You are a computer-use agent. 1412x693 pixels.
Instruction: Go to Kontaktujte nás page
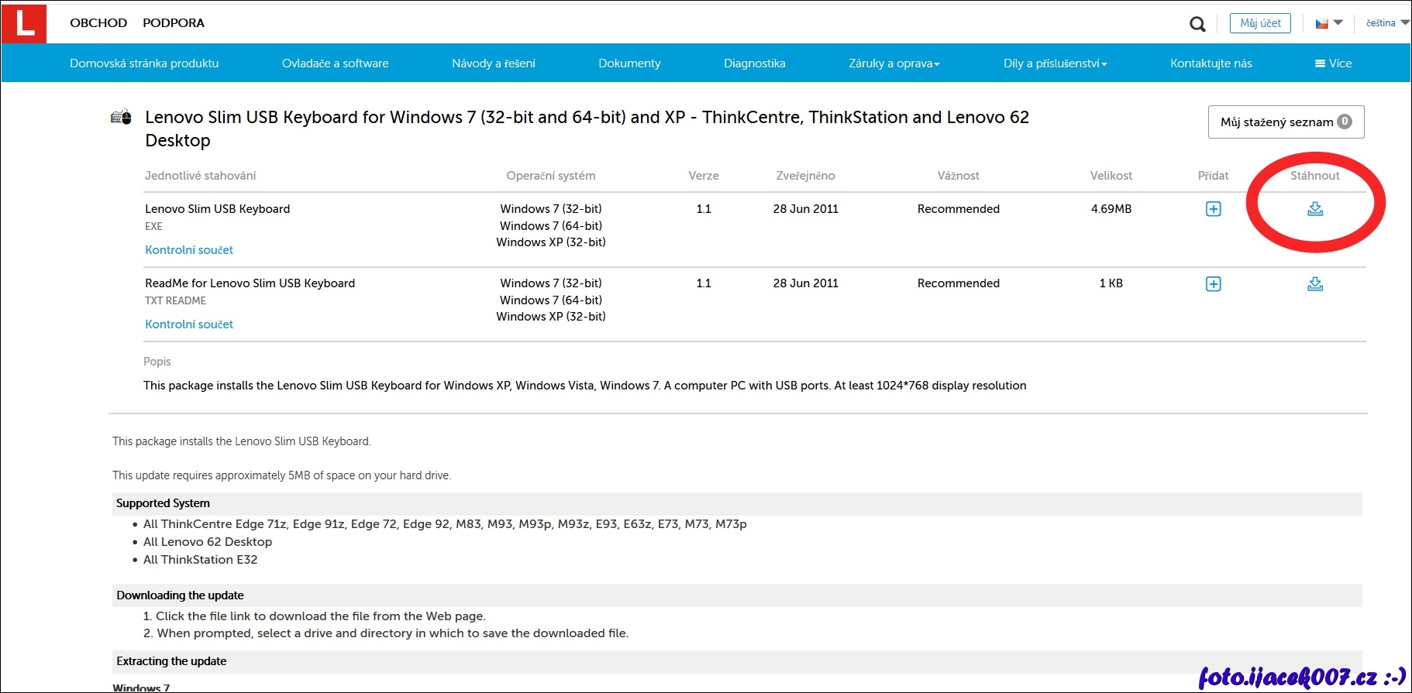point(1211,63)
